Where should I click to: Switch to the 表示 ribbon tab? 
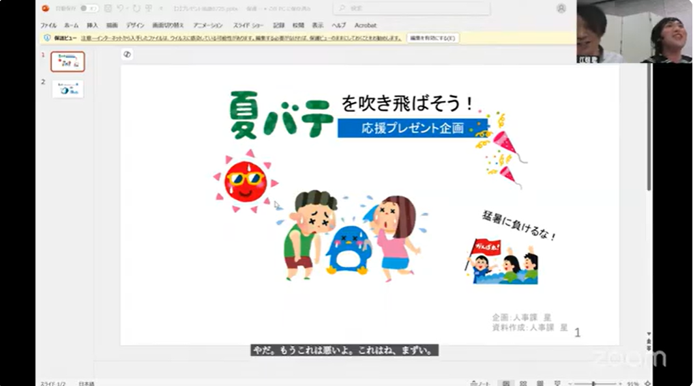[x=317, y=25]
